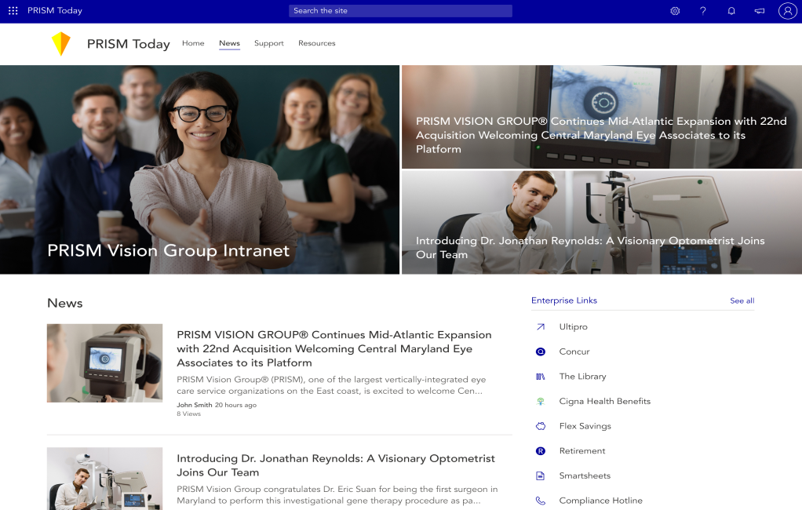The height and width of the screenshot is (510, 802).
Task: Open the notifications bell icon
Action: tap(731, 11)
